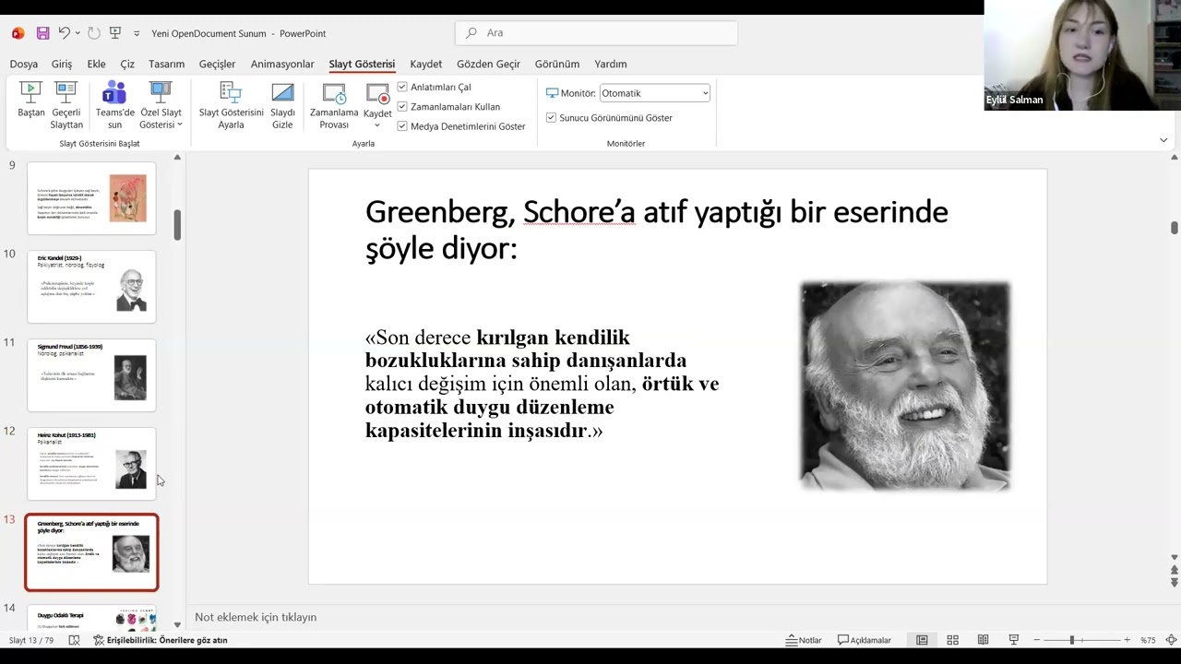Image resolution: width=1181 pixels, height=664 pixels.
Task: Click 'Not eklemek için tıklayın' notes area
Action: click(256, 617)
